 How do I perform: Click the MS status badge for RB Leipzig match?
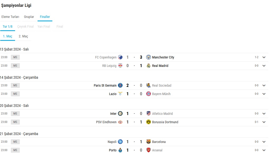tap(15, 66)
